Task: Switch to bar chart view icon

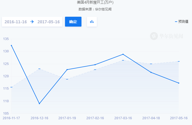Action: tap(92, 22)
